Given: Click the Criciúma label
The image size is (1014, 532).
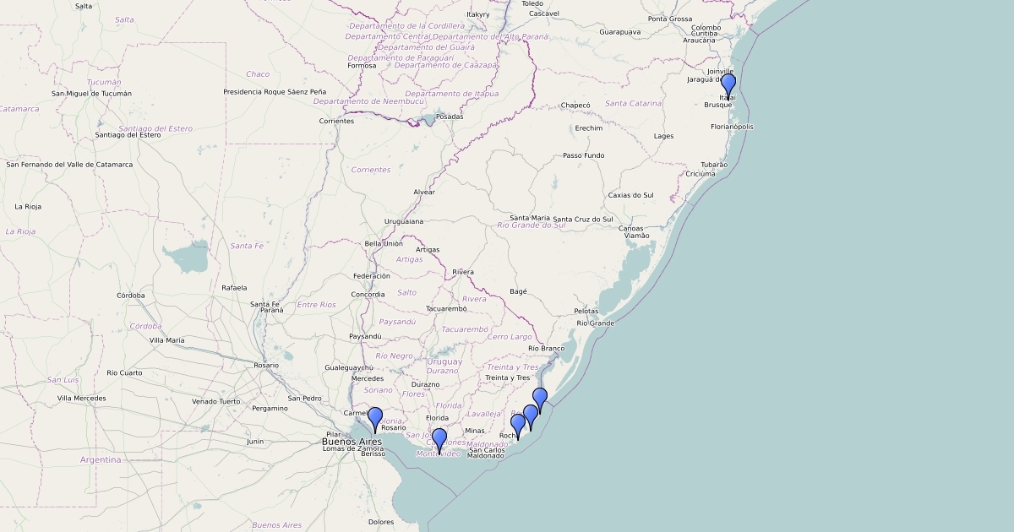Looking at the screenshot, I should 700,174.
